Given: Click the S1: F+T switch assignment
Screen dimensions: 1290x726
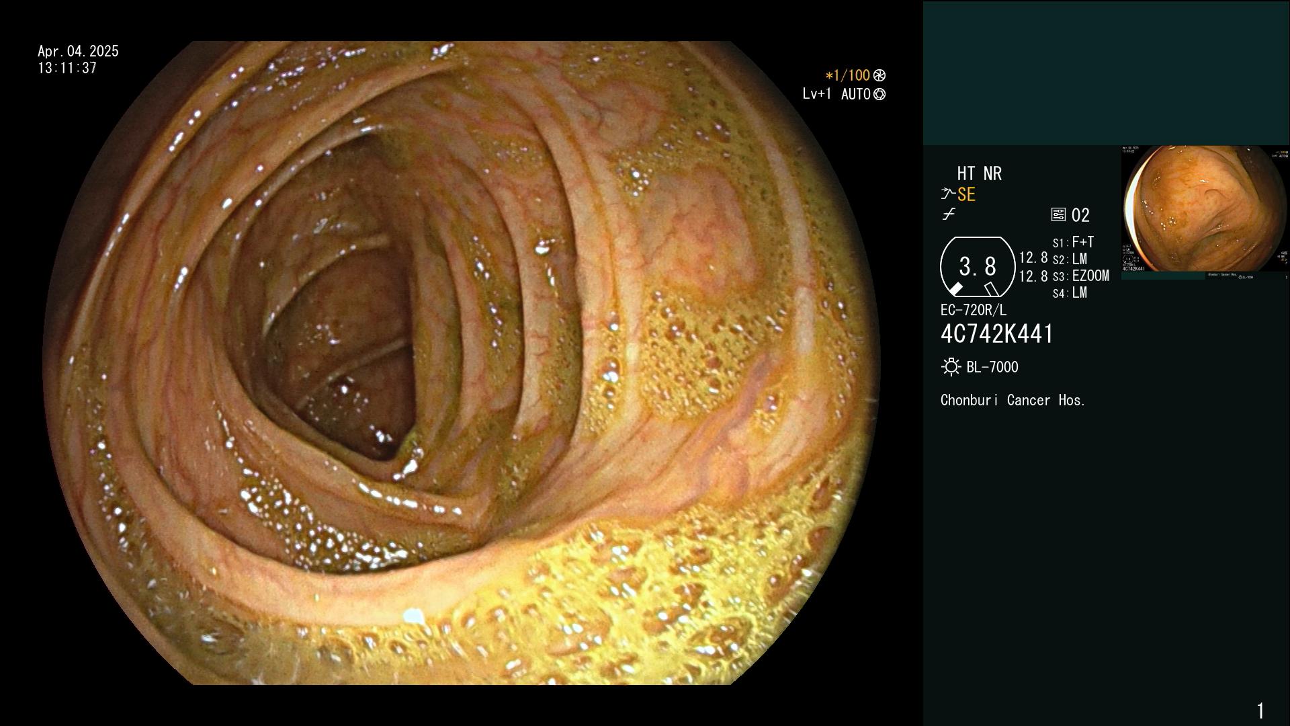Looking at the screenshot, I should pos(1074,242).
